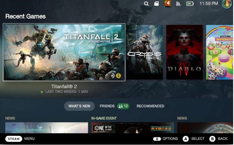This screenshot has width=234, height=145.
Task: Switch to the FRIENDS tab
Action: 107,106
